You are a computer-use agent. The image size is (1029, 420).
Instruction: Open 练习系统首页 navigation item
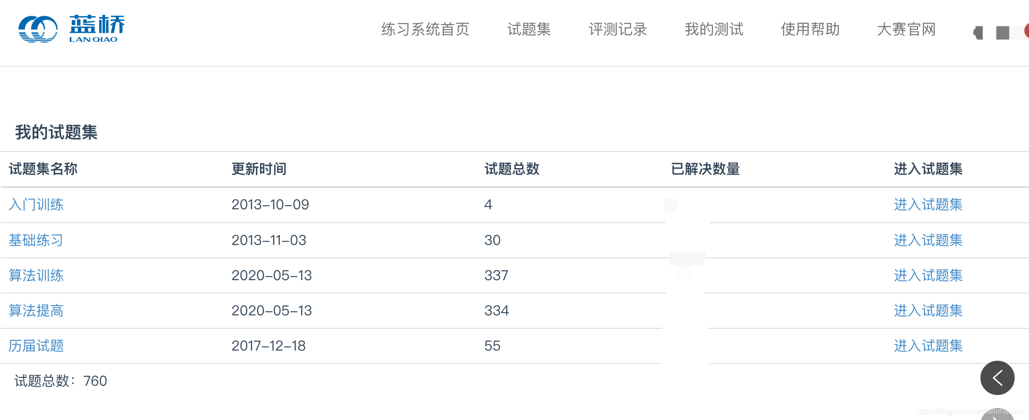pos(425,29)
